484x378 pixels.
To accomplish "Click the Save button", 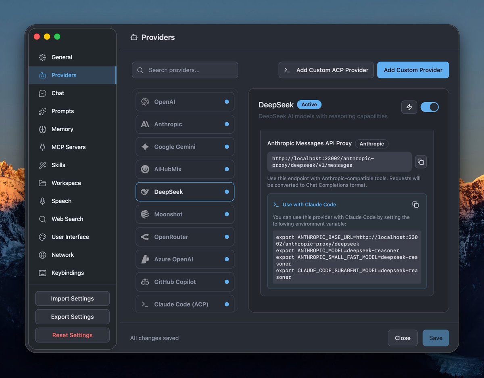I will tap(436, 338).
